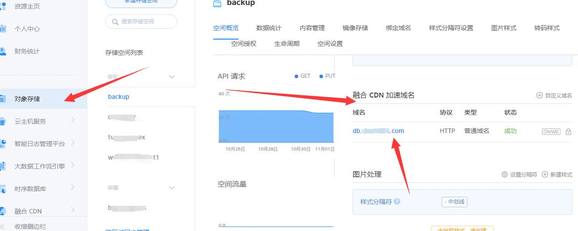Expand the 云主机服务 submenu chevron
Viewport: 578px width, 231px height.
(73, 120)
